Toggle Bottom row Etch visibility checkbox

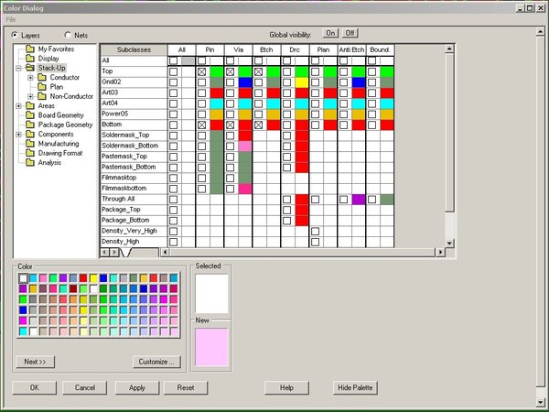click(258, 125)
